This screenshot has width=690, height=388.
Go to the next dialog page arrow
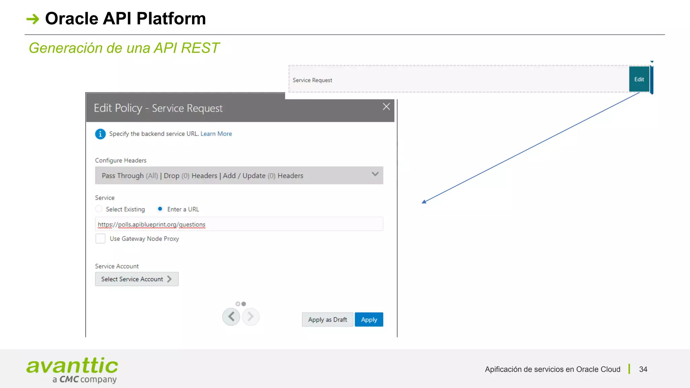[251, 317]
